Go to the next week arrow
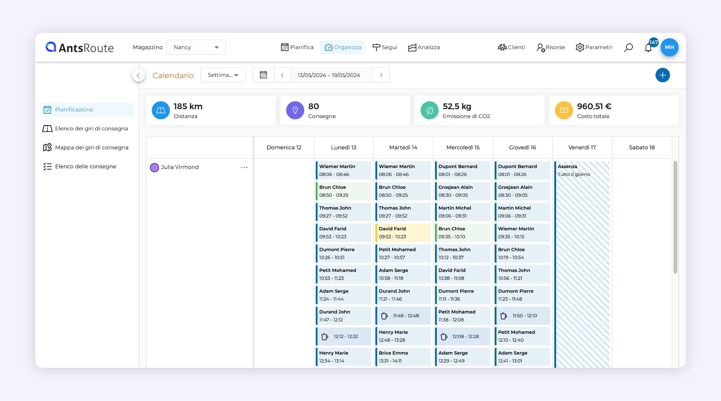Viewport: 721px width, 401px height. click(x=381, y=75)
